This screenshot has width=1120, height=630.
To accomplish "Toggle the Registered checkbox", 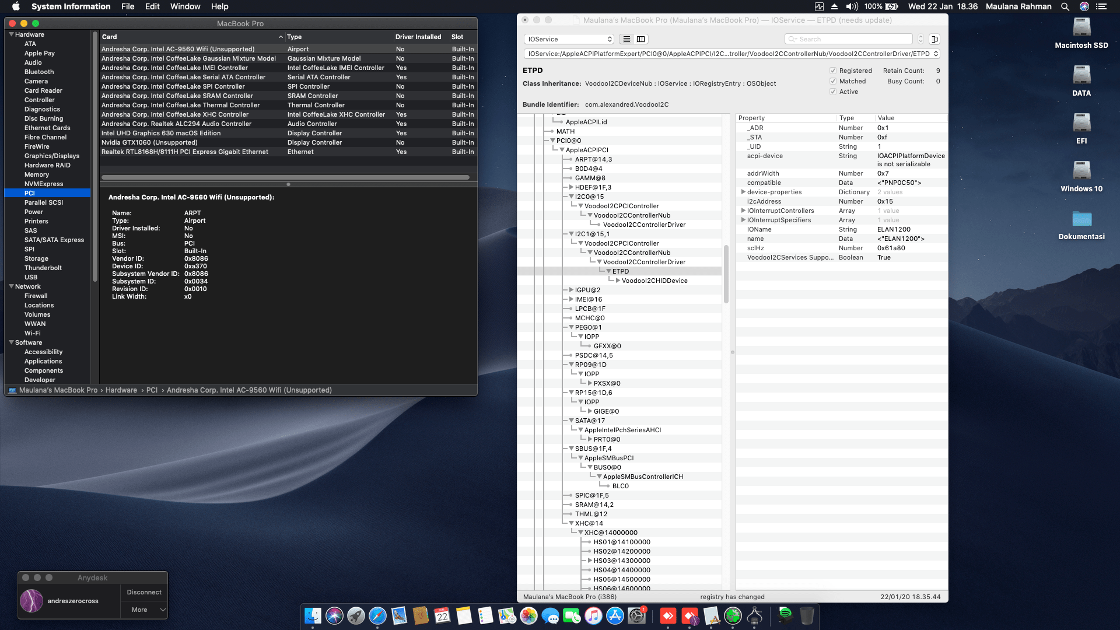I will [833, 71].
